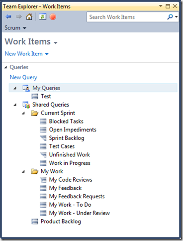This screenshot has width=183, height=241.
Task: Click the New Query link
Action: click(23, 77)
